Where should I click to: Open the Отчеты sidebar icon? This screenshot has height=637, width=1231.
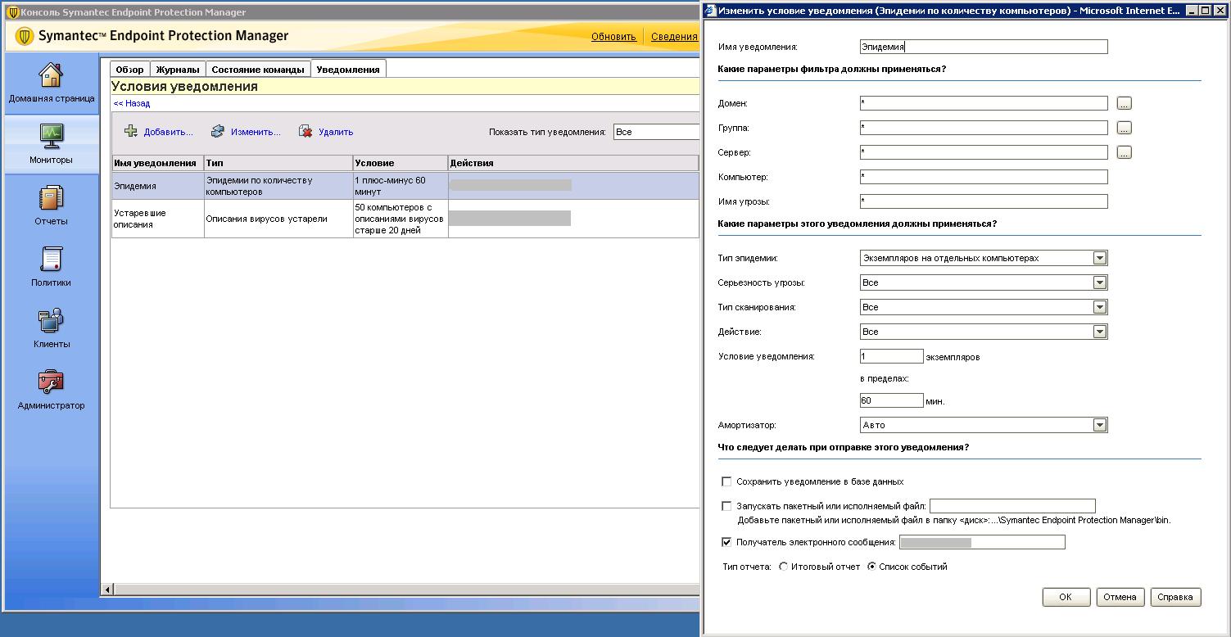point(51,197)
